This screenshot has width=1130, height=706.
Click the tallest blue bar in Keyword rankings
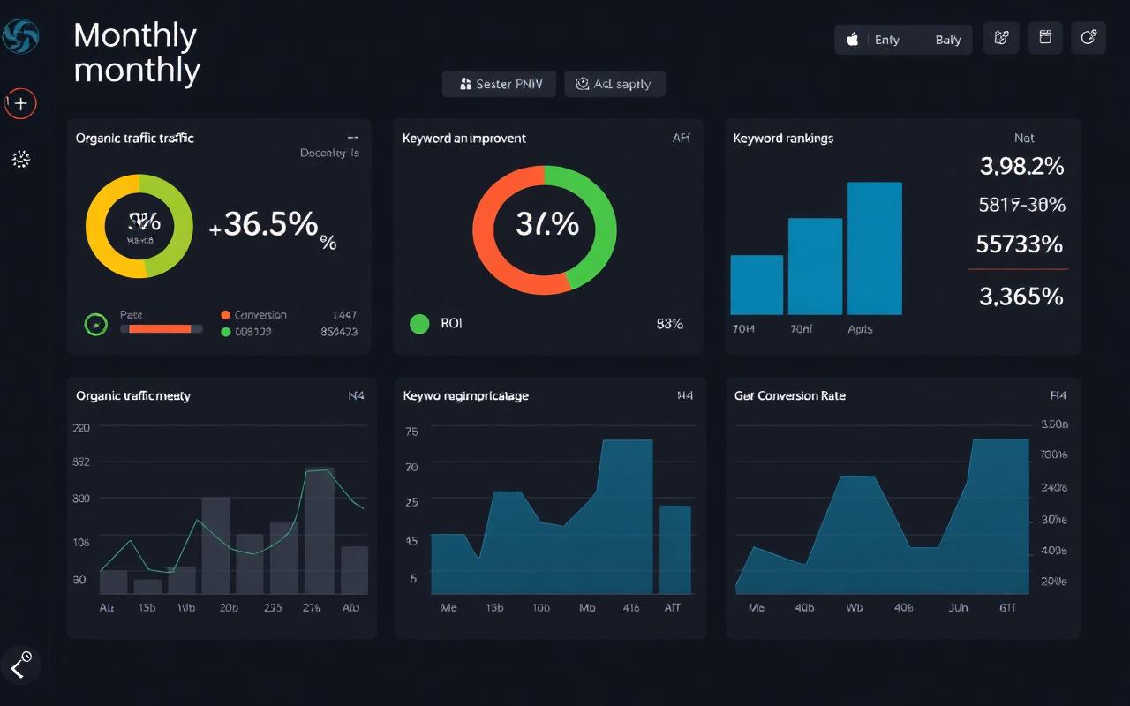coord(875,249)
